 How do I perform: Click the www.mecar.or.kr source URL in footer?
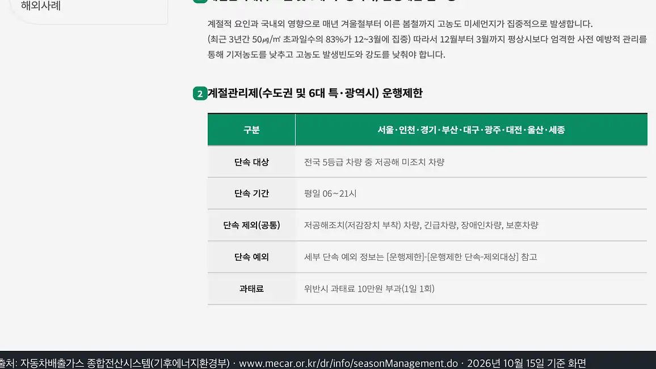click(348, 363)
